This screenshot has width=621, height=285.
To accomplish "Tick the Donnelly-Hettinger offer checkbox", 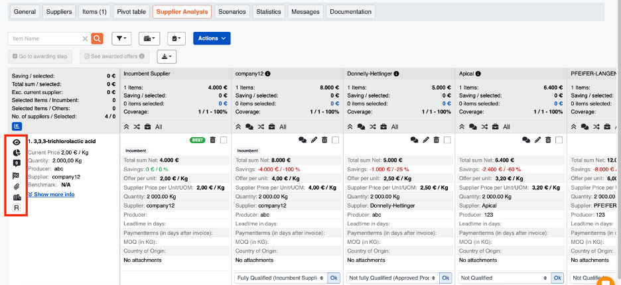I will coord(447,140).
